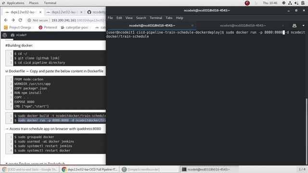Click the power icon in system tray

click(x=303, y=3)
